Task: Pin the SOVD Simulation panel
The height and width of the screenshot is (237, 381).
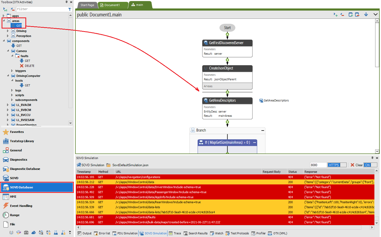Action: point(372,158)
